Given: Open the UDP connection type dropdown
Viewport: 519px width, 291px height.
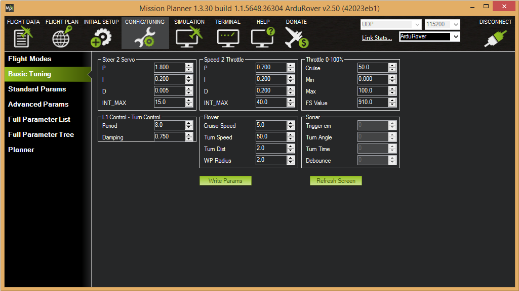Looking at the screenshot, I should point(417,25).
